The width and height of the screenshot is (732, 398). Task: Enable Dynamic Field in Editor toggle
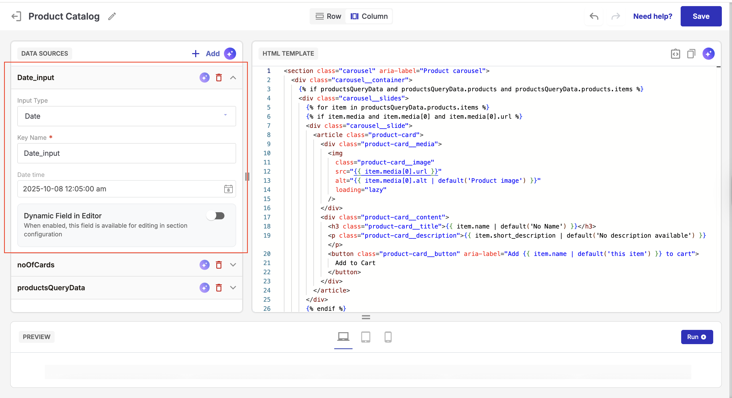pos(215,216)
